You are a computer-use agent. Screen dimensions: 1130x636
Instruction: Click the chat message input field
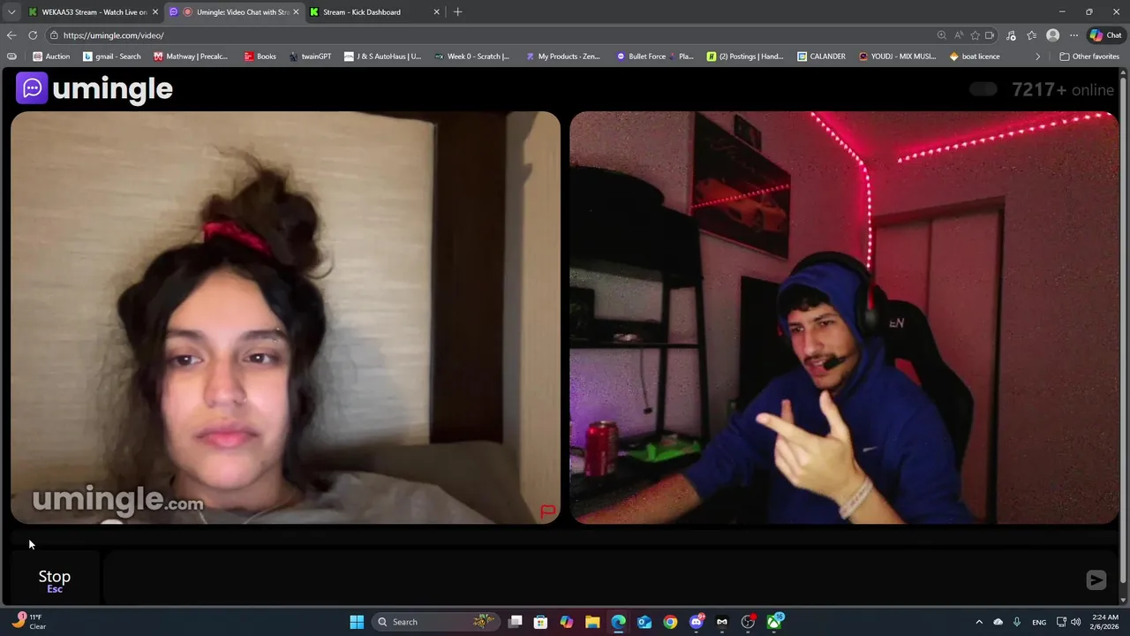591,579
